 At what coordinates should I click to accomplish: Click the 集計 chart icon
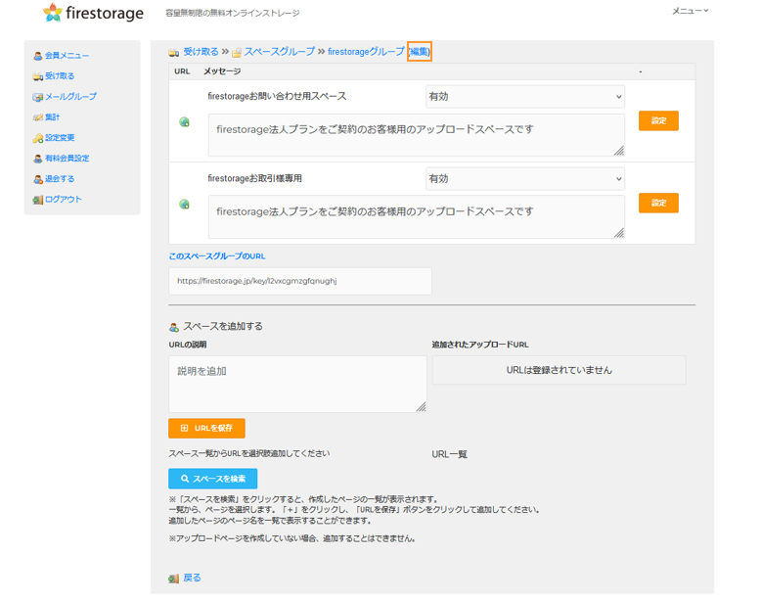(x=38, y=117)
